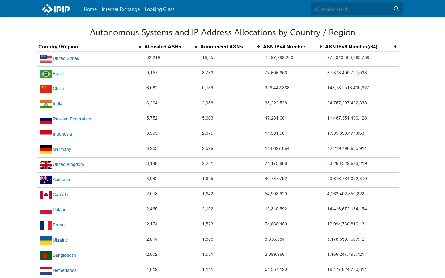Select France's IPv6 value 12,994,736,816,131

click(x=347, y=224)
